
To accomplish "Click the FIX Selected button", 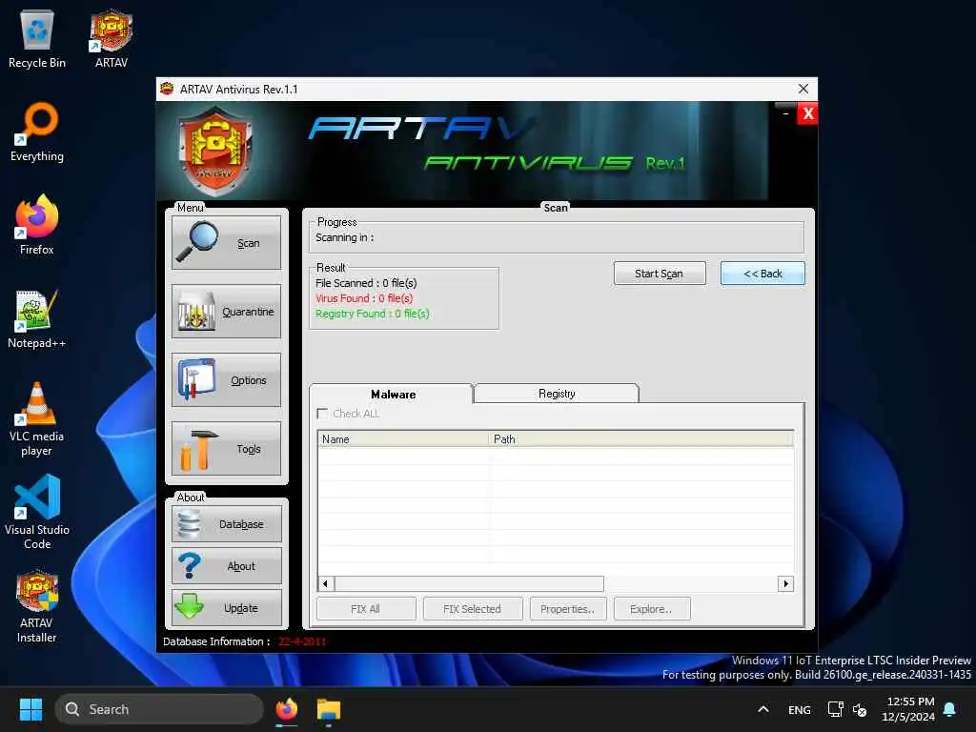I will point(473,609).
